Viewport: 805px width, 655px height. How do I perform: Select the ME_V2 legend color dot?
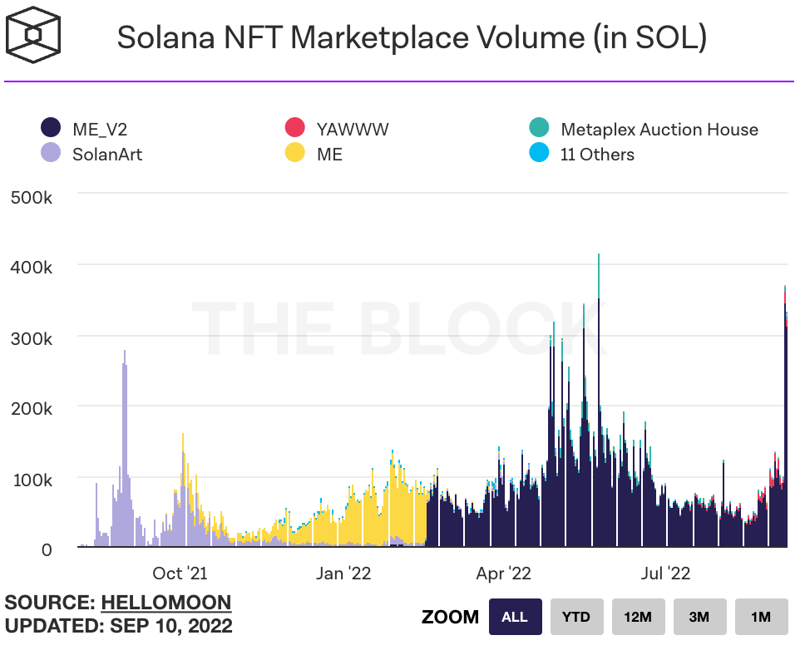point(52,127)
